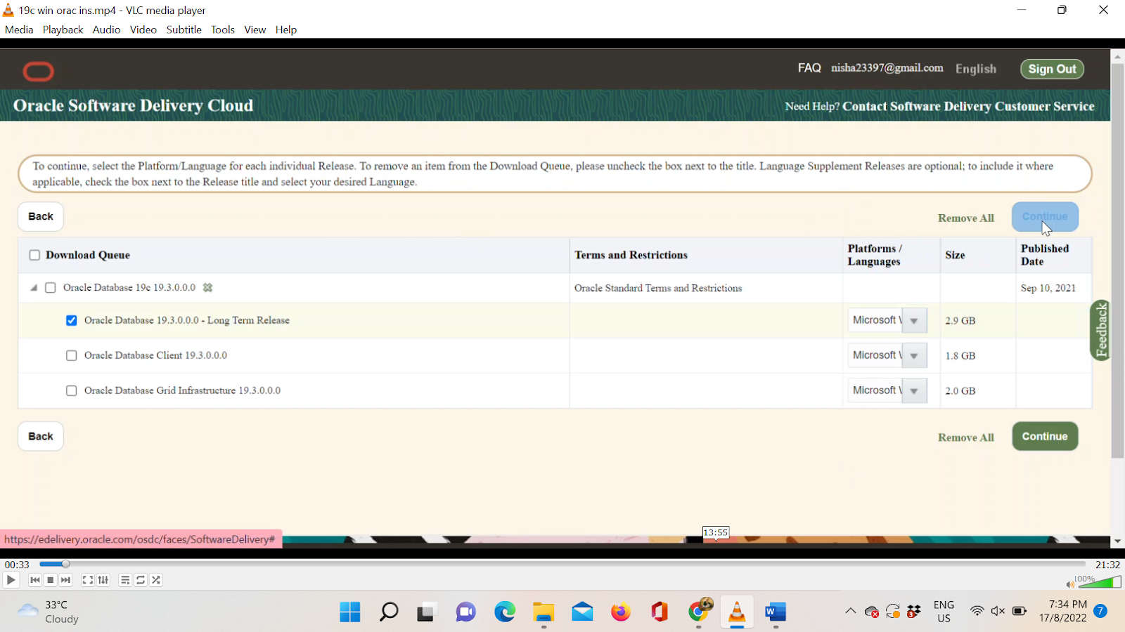Viewport: 1125px width, 632px height.
Task: Open the English language selector
Action: click(976, 69)
